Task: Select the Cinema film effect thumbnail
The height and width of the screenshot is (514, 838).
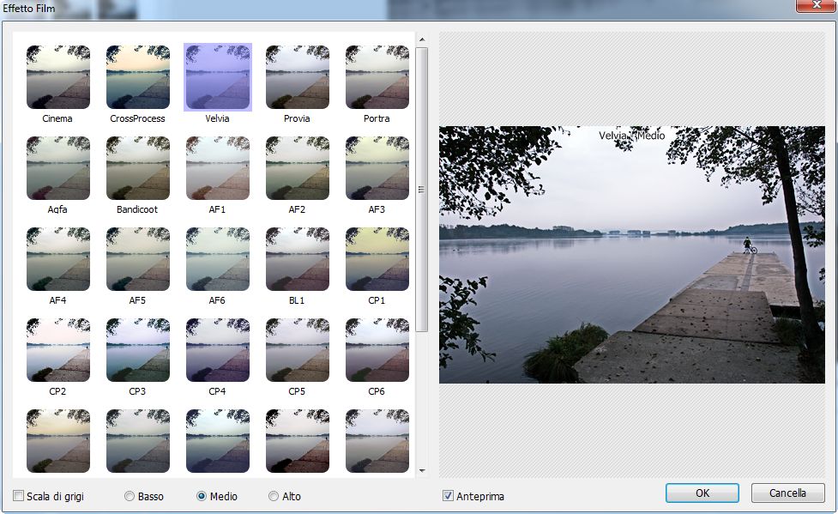Action: (x=57, y=77)
